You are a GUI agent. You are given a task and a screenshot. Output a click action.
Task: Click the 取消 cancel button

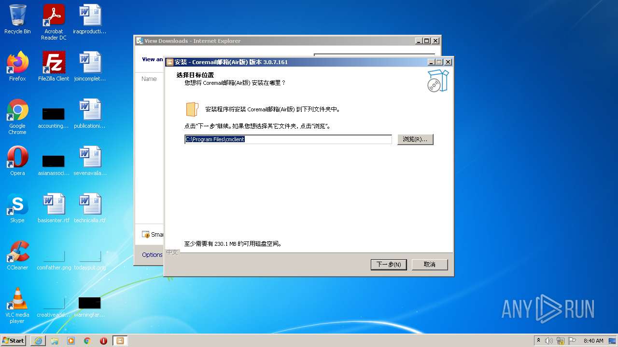click(x=430, y=265)
